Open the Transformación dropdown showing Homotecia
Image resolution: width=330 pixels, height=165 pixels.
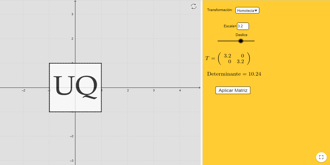coord(248,10)
